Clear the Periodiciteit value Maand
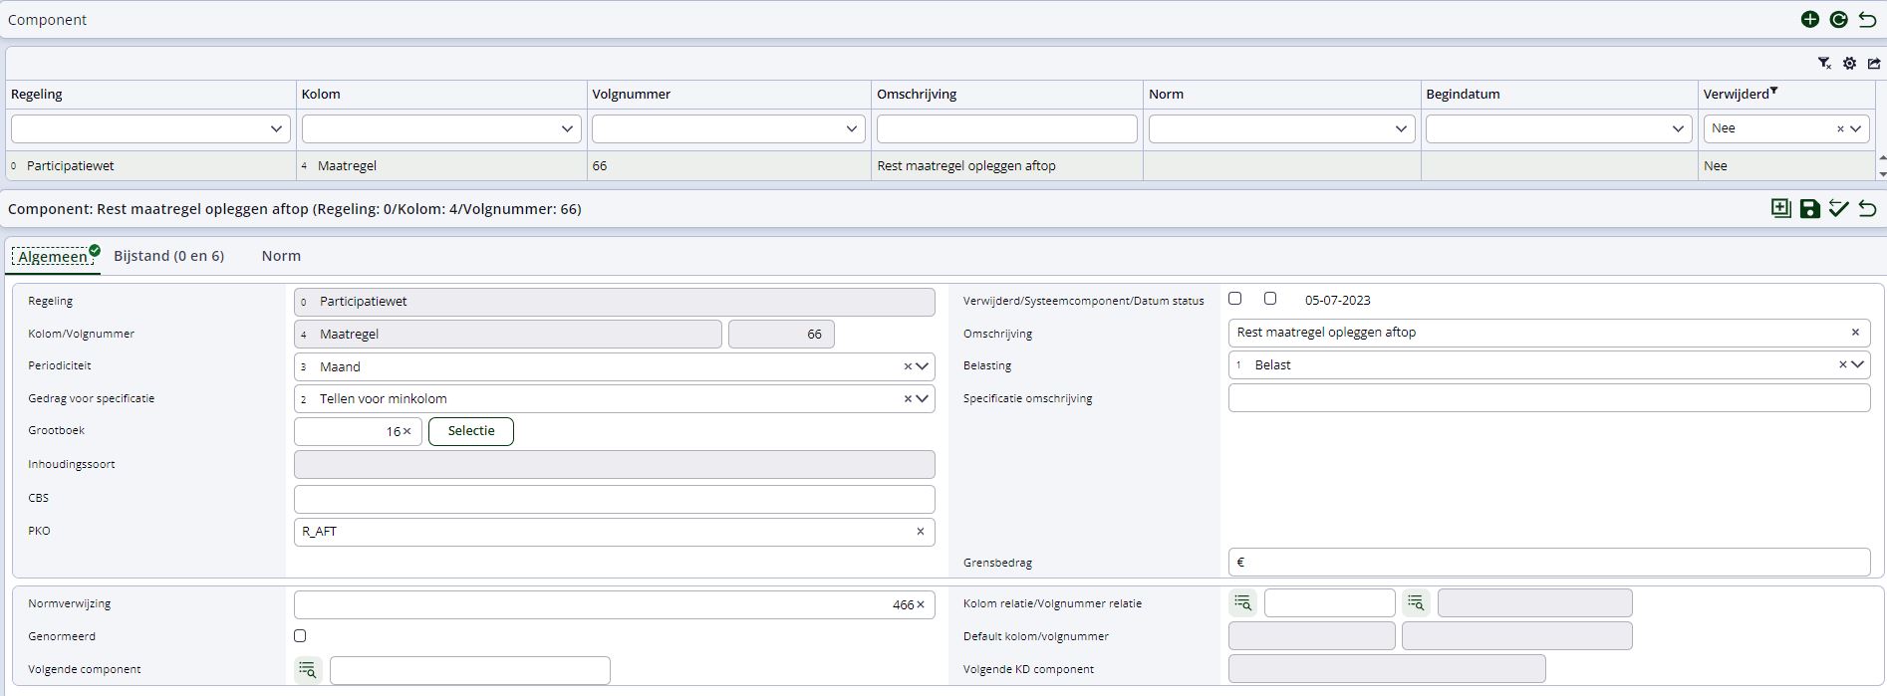 point(908,366)
